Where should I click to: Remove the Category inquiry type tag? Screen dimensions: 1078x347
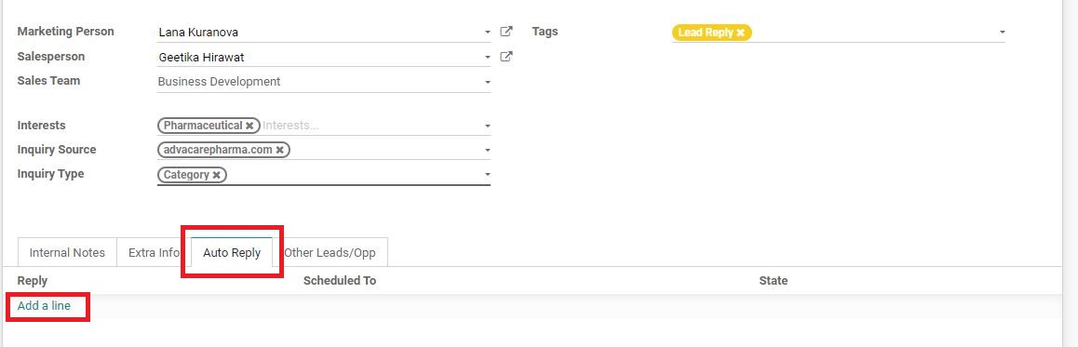pos(217,175)
